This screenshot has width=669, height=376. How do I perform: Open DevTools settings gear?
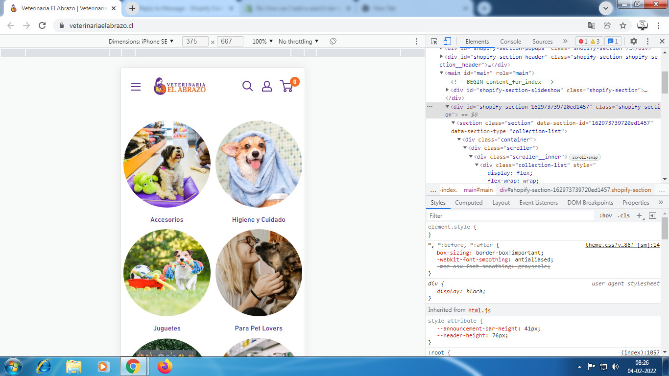[634, 42]
